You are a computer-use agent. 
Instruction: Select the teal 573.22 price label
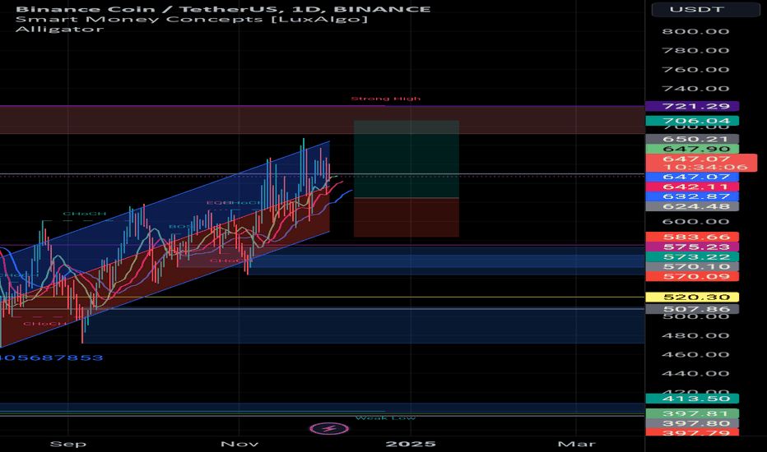[692, 256]
